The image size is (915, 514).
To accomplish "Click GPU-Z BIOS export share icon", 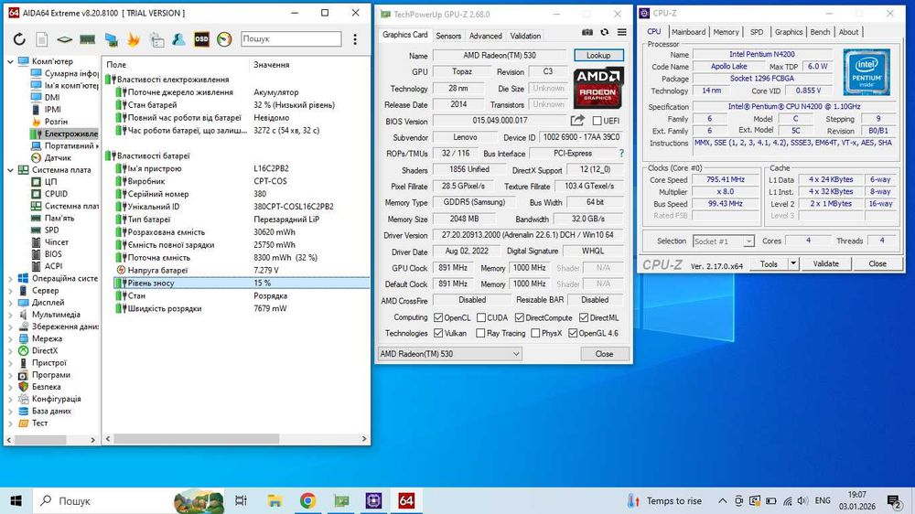I will click(577, 121).
